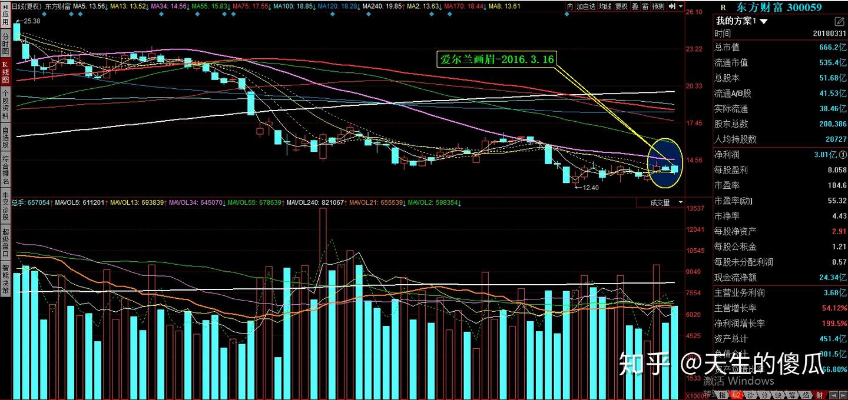848x400 pixels.
Task: Select the 财 bottom tab
Action: pos(819,395)
